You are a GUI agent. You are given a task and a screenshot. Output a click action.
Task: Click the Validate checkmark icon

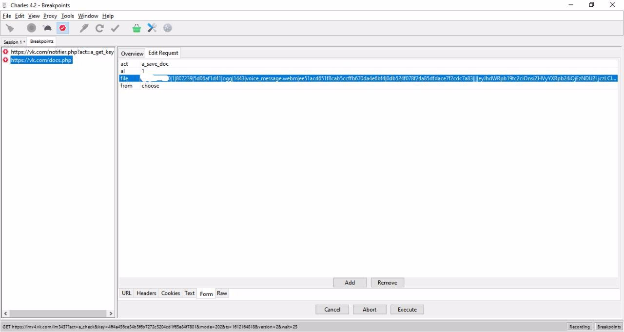pos(115,28)
